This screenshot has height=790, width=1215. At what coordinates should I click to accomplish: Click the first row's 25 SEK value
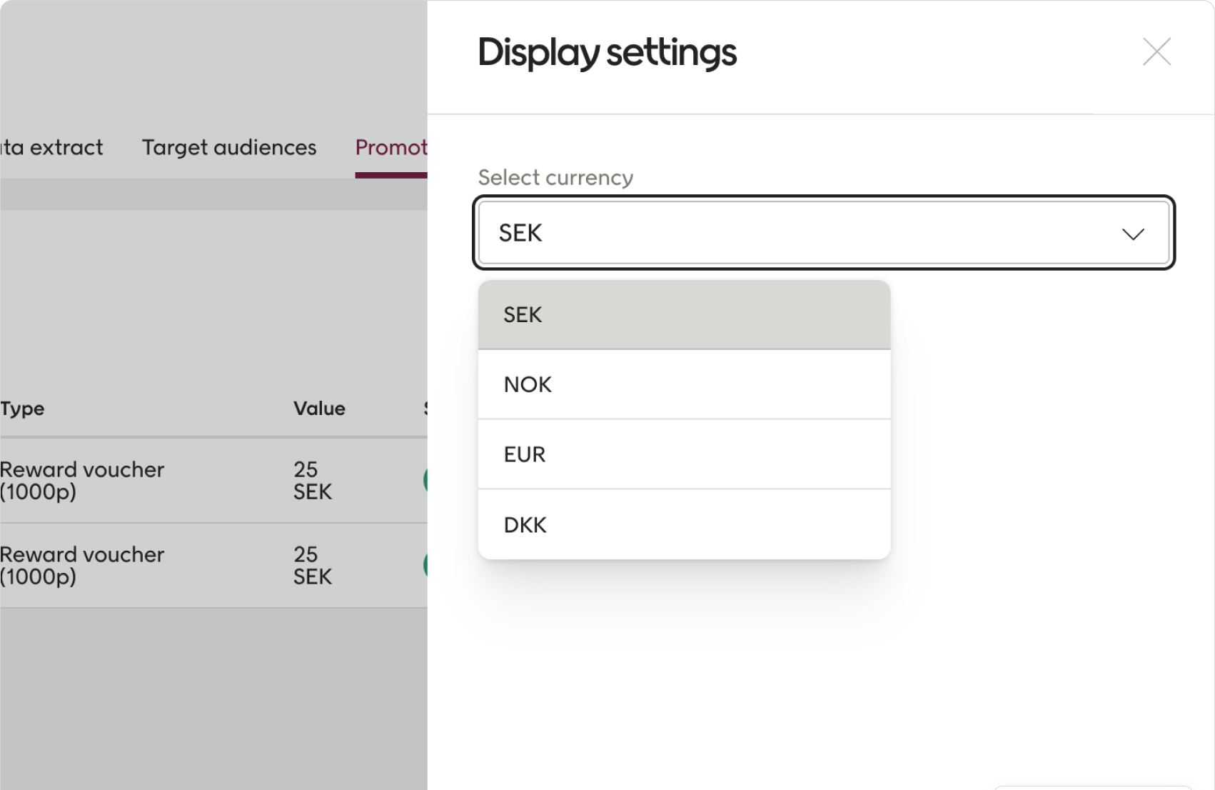pos(313,481)
